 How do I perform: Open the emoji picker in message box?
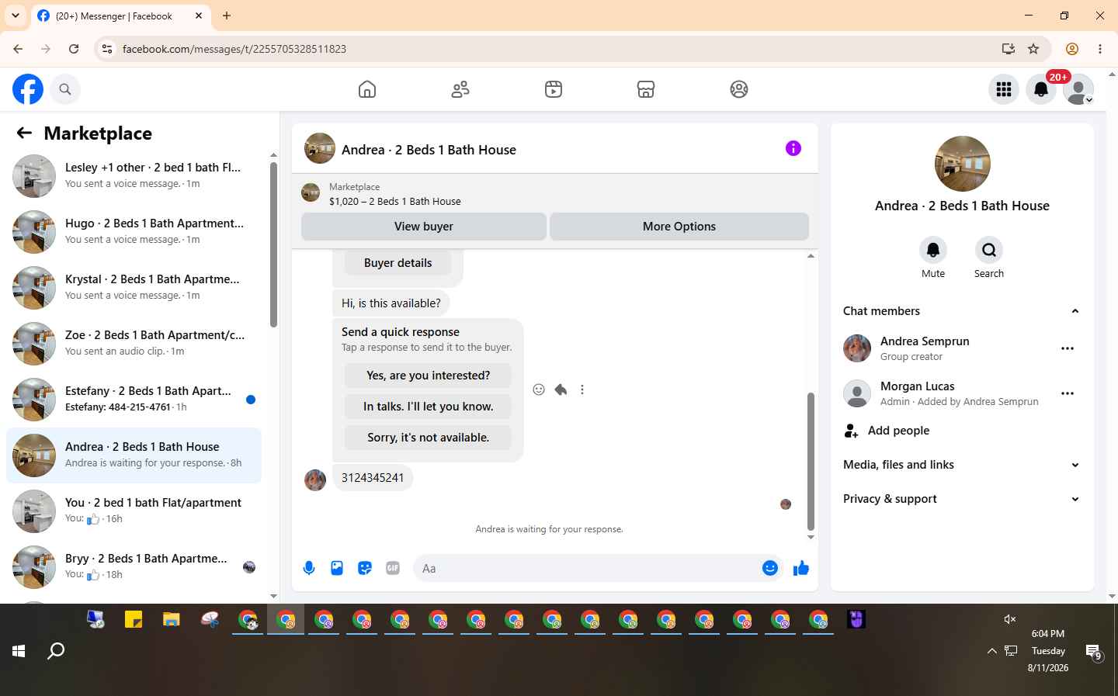(770, 568)
